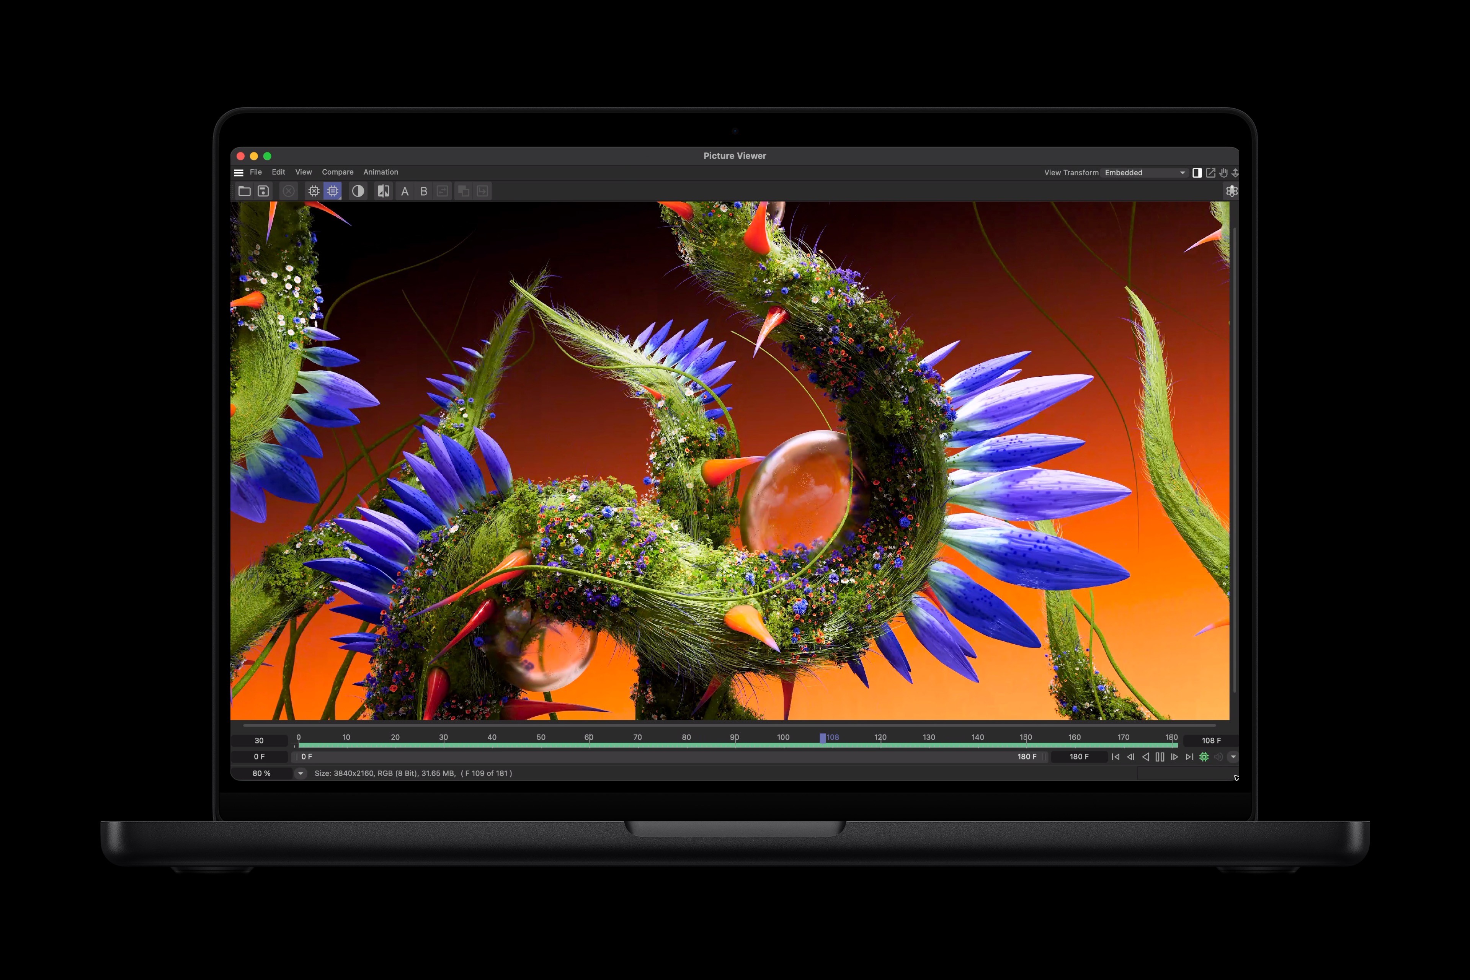
Task: Toggle the speaker sound icon
Action: (1218, 757)
